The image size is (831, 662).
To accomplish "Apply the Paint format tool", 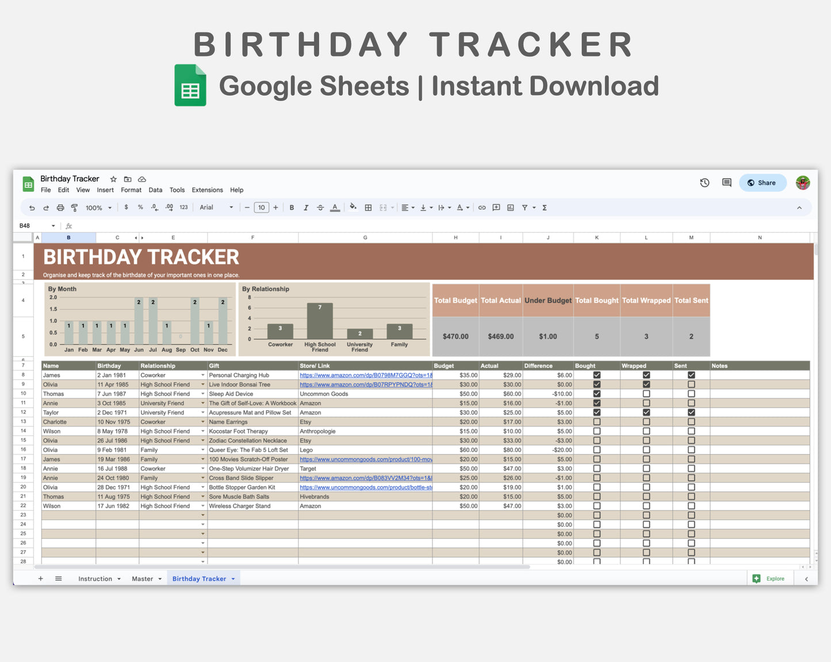I will [74, 207].
